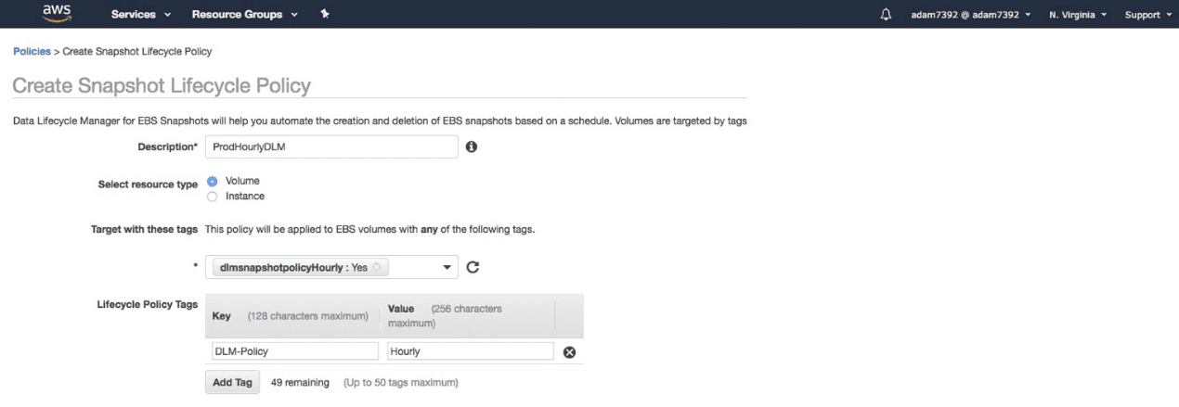Open the Support menu
Screen dimensions: 1179x407
pyautogui.click(x=1148, y=15)
